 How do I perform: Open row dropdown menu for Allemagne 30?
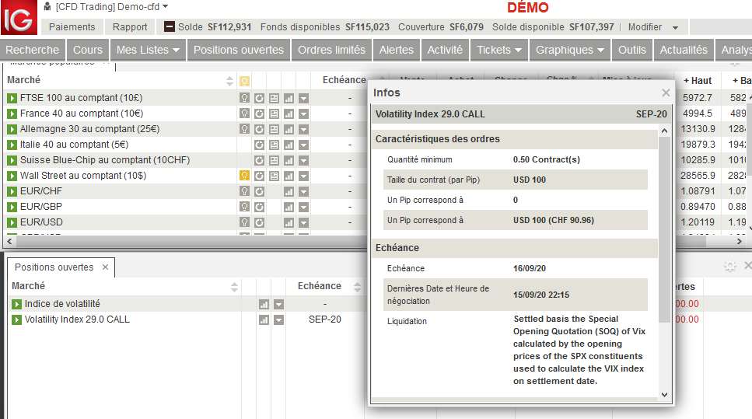click(x=303, y=130)
